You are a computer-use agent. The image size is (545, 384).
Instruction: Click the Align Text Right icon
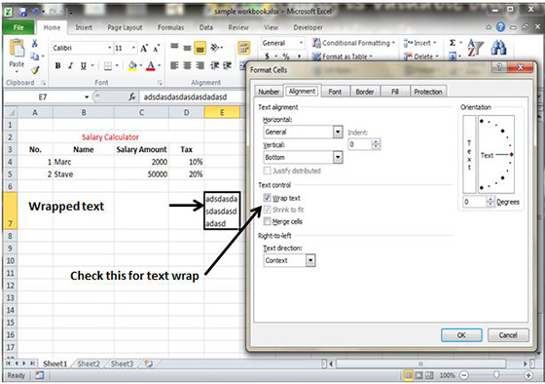point(200,65)
